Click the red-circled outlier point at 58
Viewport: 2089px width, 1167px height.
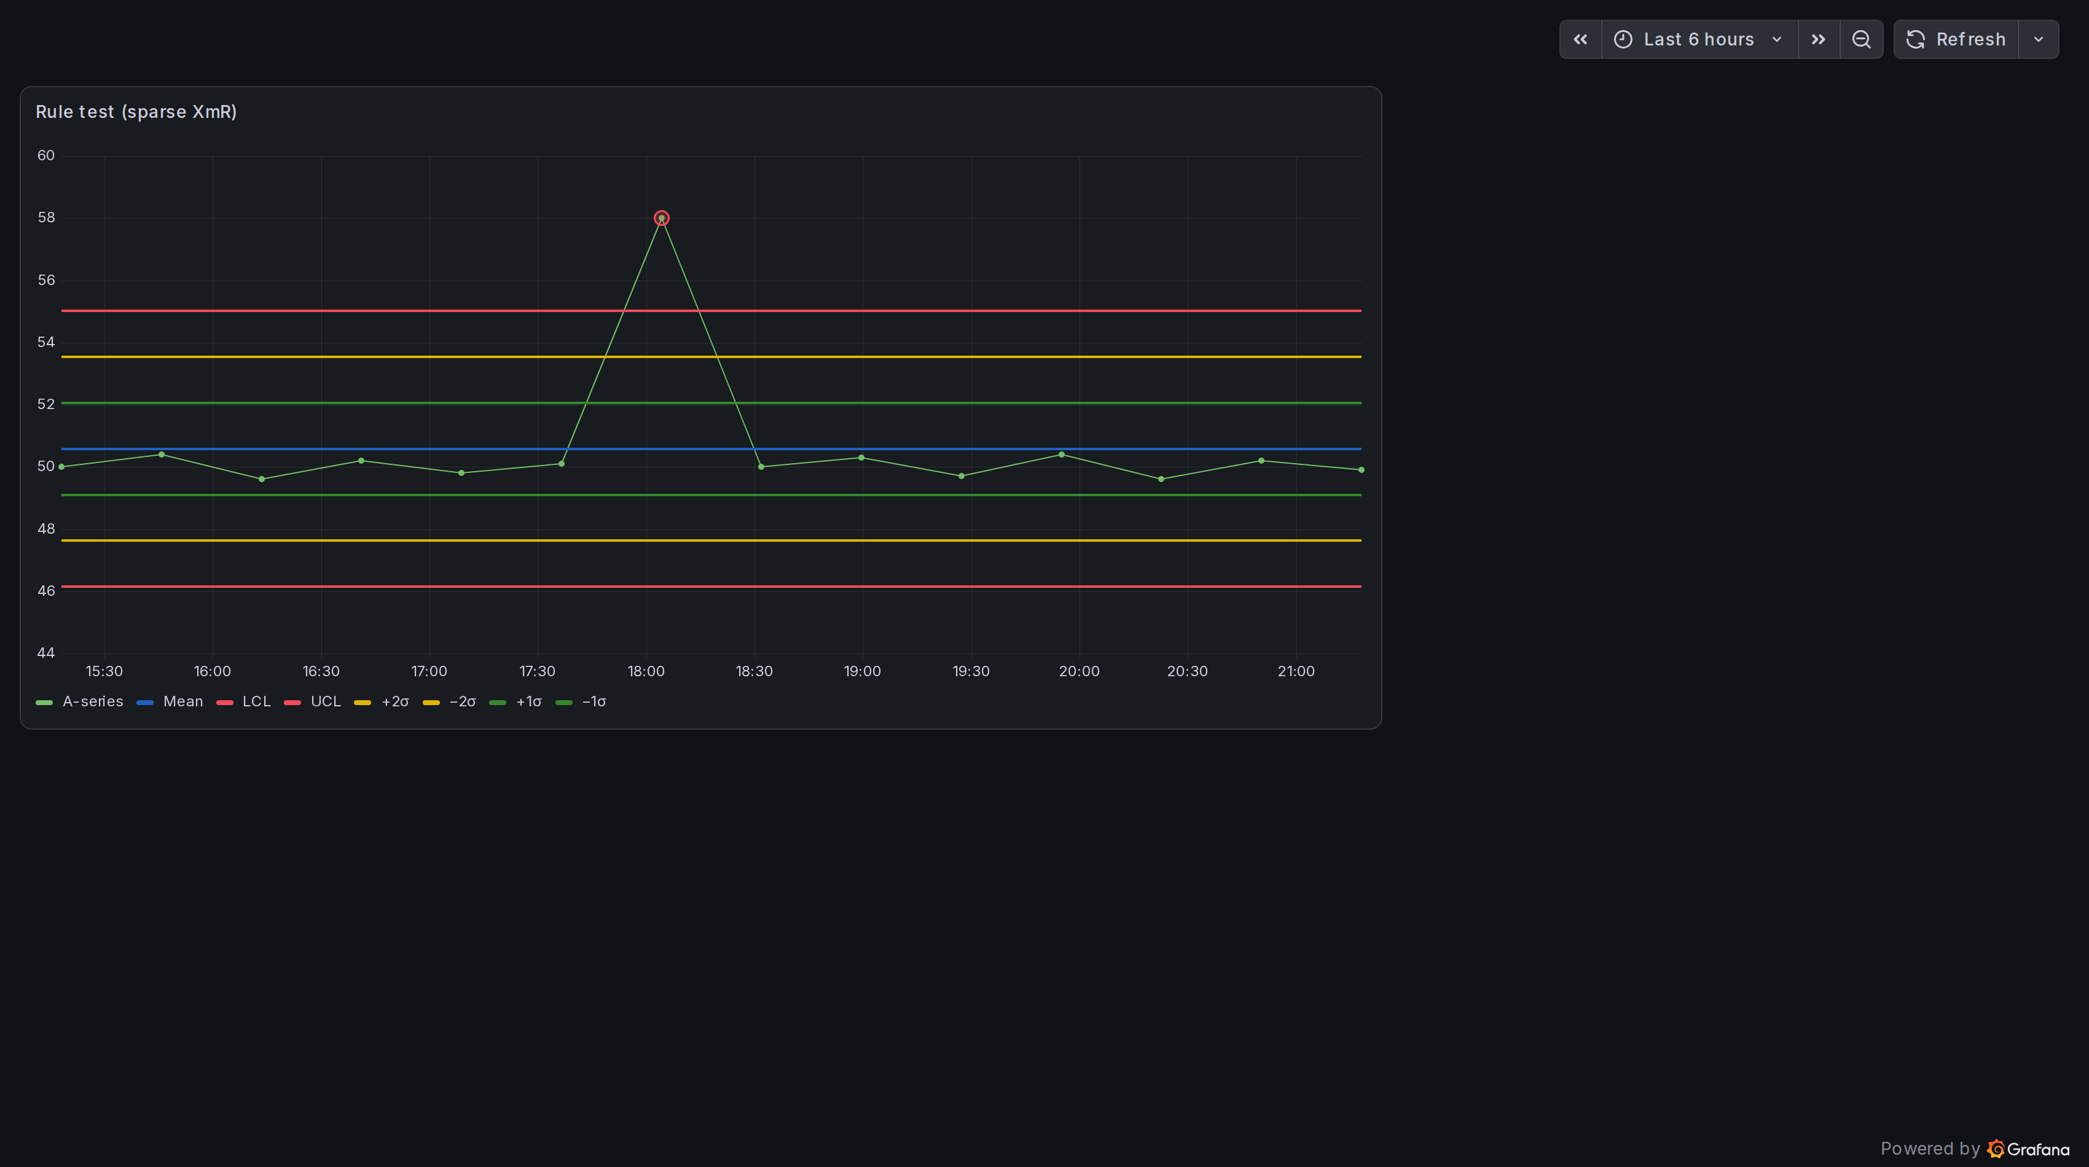(x=662, y=218)
